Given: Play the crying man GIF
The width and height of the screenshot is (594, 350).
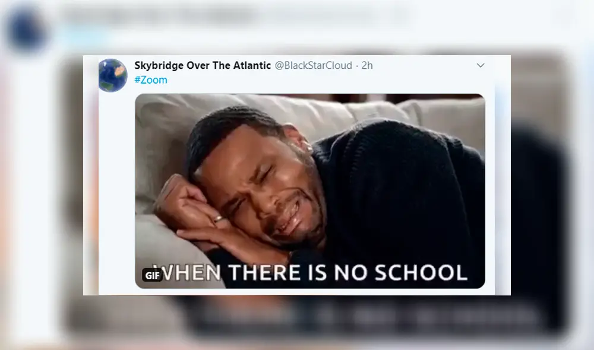Looking at the screenshot, I should tap(310, 191).
